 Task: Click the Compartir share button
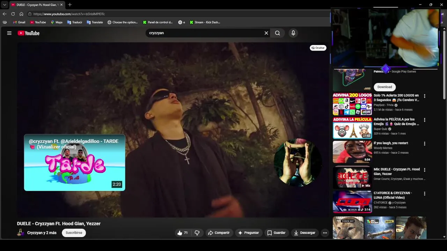pyautogui.click(x=219, y=233)
